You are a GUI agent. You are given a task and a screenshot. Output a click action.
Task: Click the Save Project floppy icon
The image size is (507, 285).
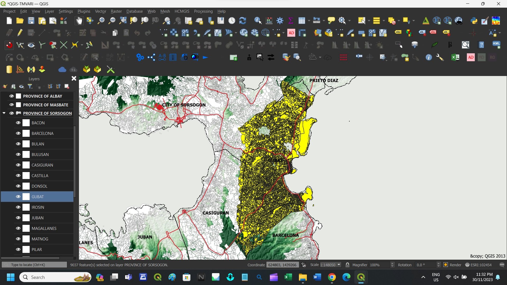point(31,21)
